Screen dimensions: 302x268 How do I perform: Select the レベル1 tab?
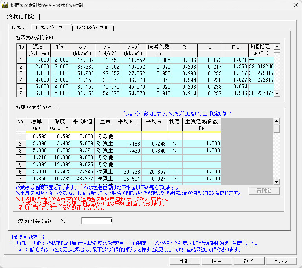click(20, 27)
